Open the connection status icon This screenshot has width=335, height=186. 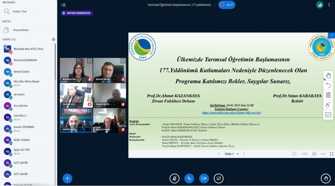coord(320,5)
